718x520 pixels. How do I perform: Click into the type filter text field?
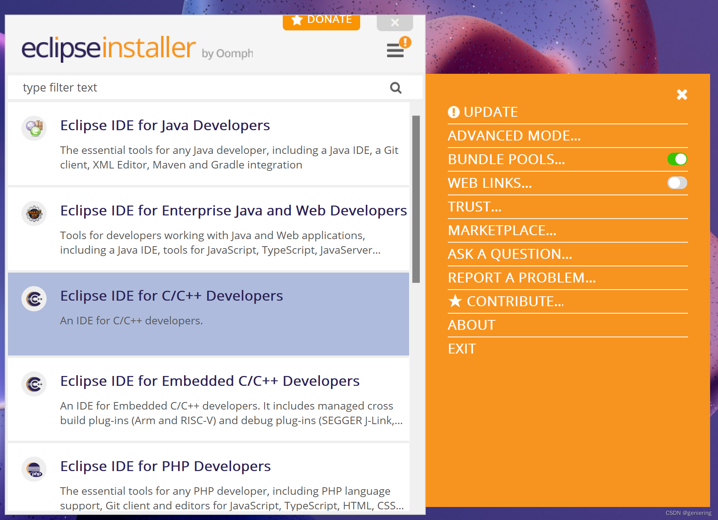(215, 88)
